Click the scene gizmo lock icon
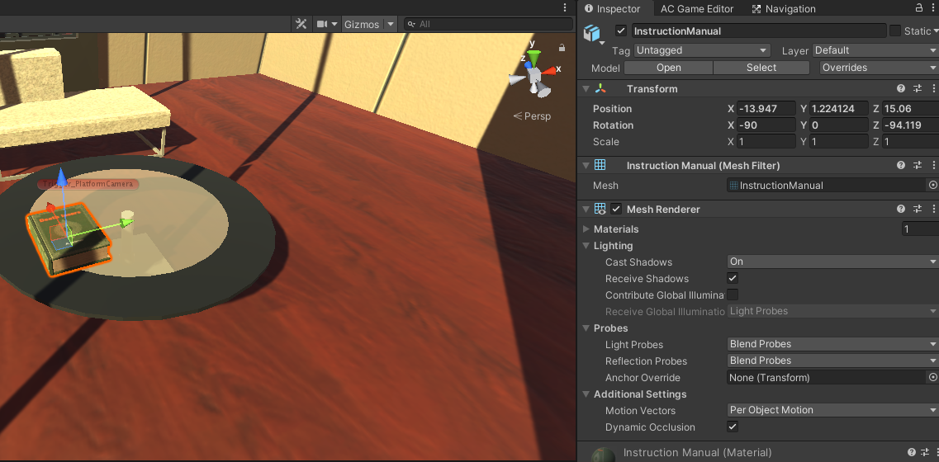The height and width of the screenshot is (462, 939). (x=562, y=48)
